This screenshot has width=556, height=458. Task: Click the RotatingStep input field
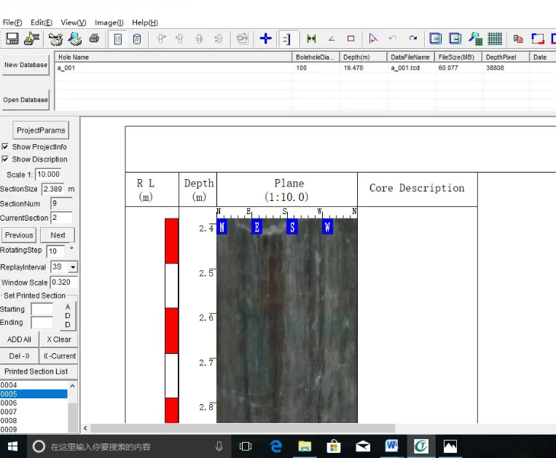(x=55, y=250)
